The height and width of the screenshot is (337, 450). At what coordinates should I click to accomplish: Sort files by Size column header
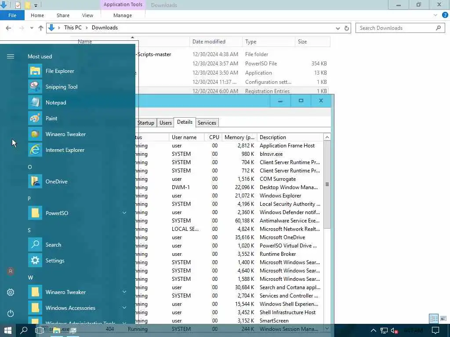pyautogui.click(x=312, y=42)
